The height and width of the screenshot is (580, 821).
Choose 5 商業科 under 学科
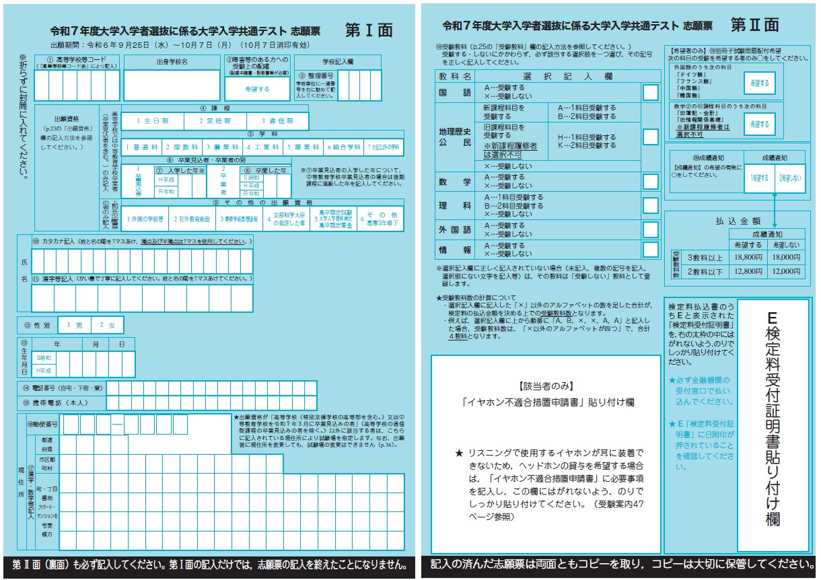(303, 147)
